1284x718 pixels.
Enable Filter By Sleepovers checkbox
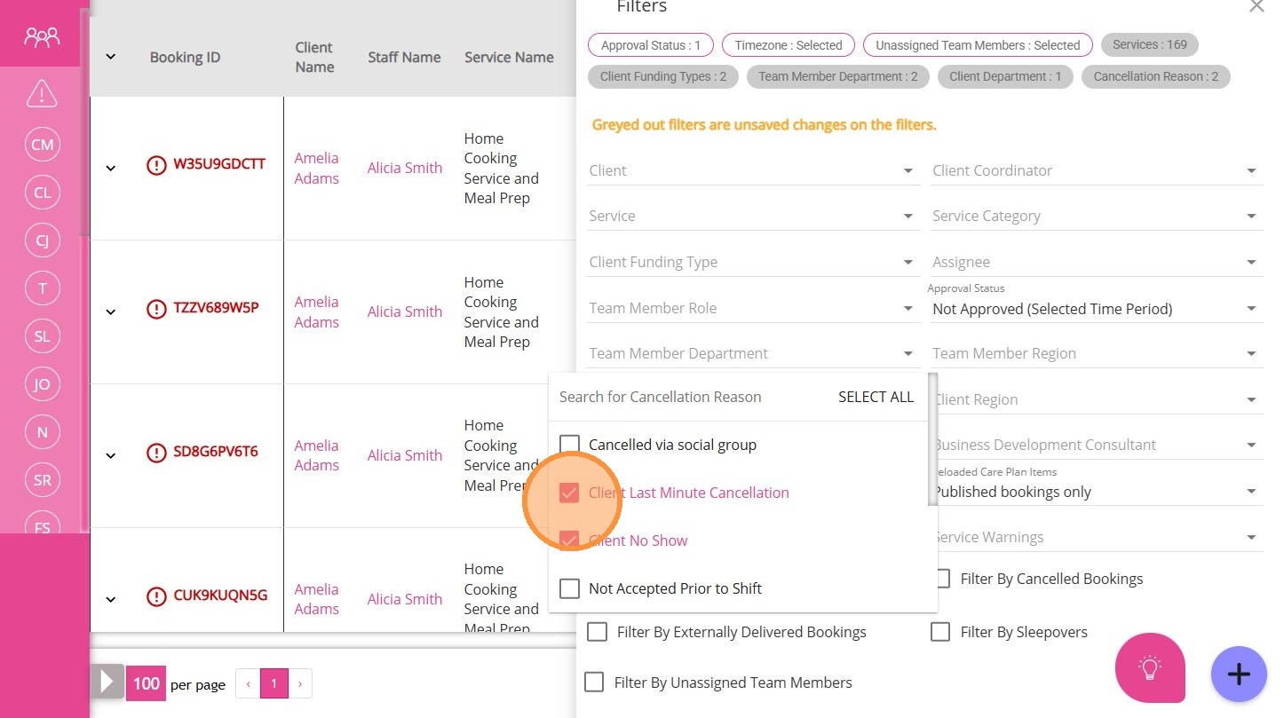[940, 632]
